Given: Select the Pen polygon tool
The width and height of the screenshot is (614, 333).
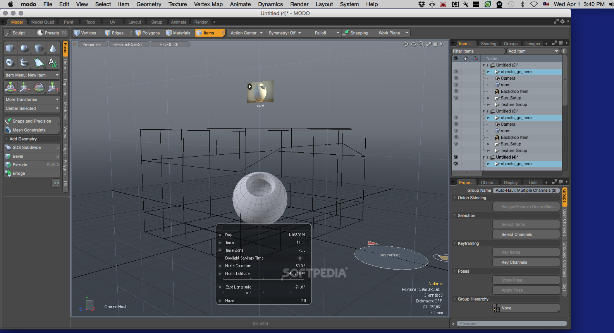Looking at the screenshot, I should 39,62.
